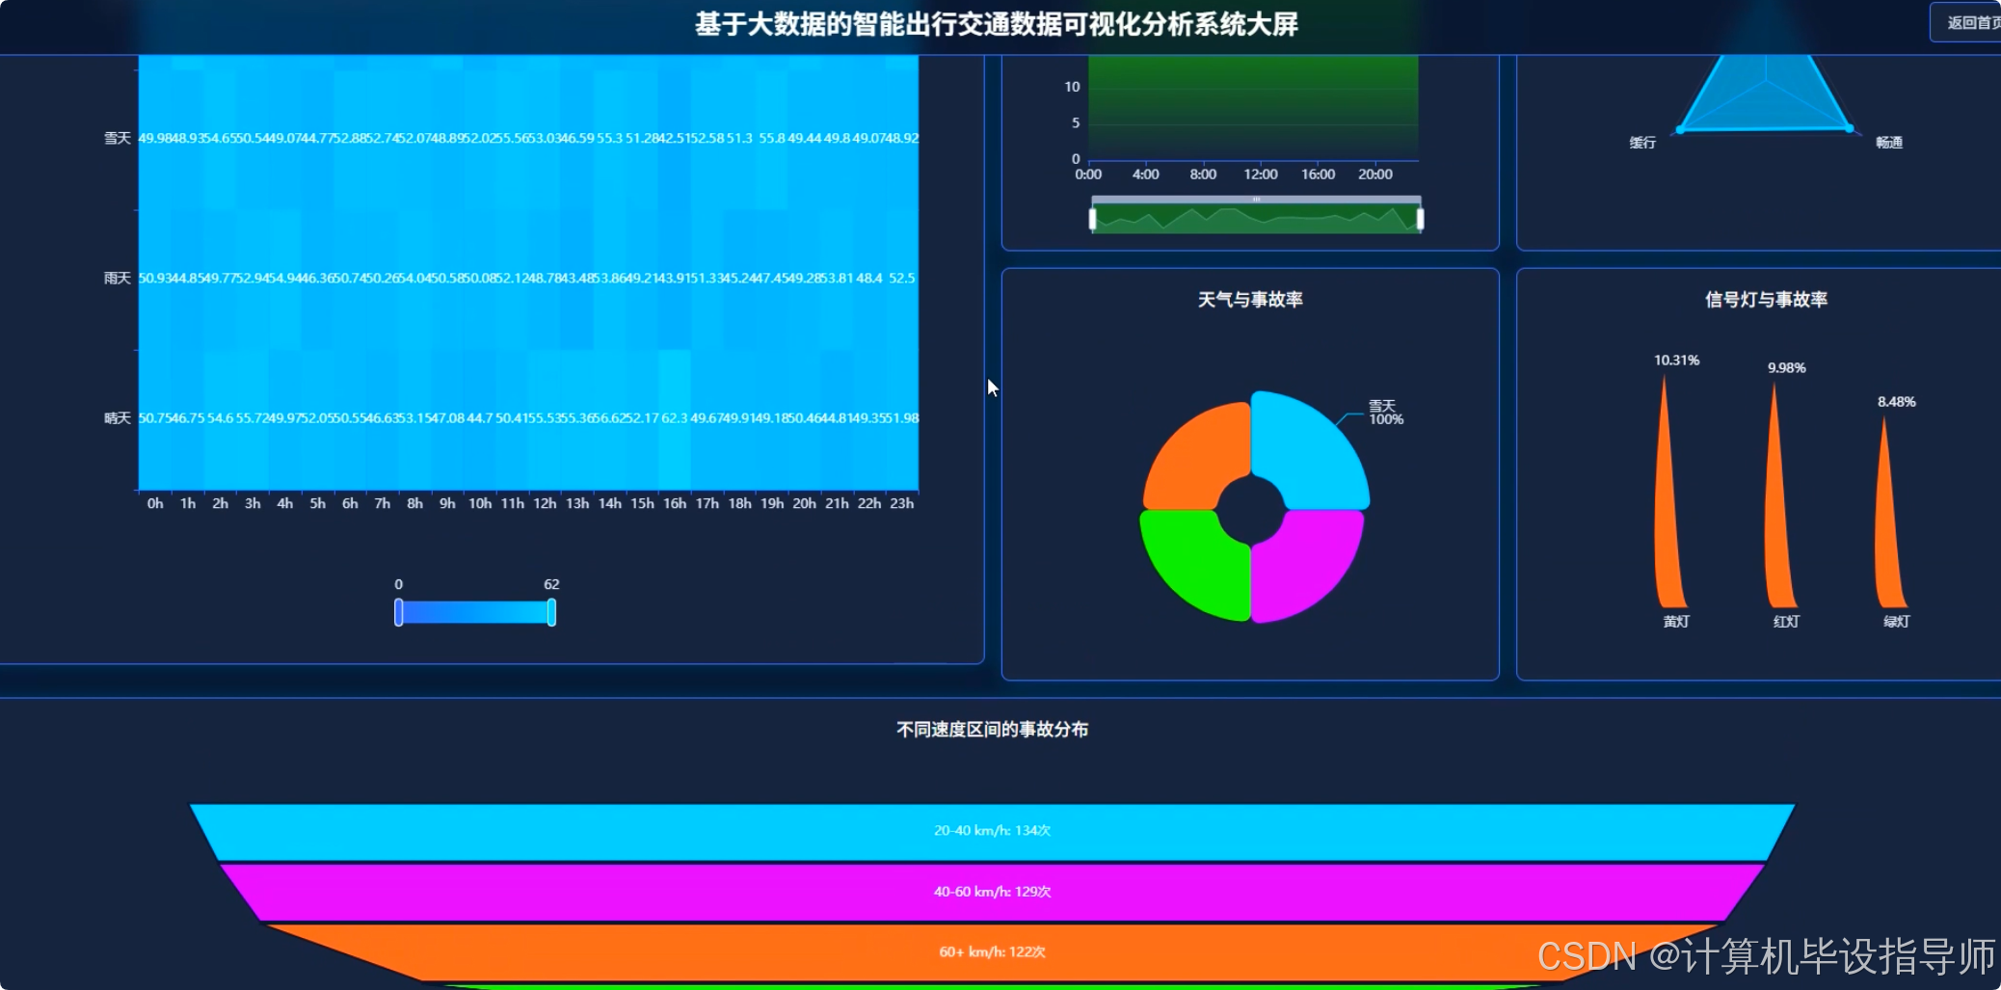Image resolution: width=2001 pixels, height=990 pixels.
Task: Click the 缓行 label on the radar chart
Action: tap(1641, 142)
